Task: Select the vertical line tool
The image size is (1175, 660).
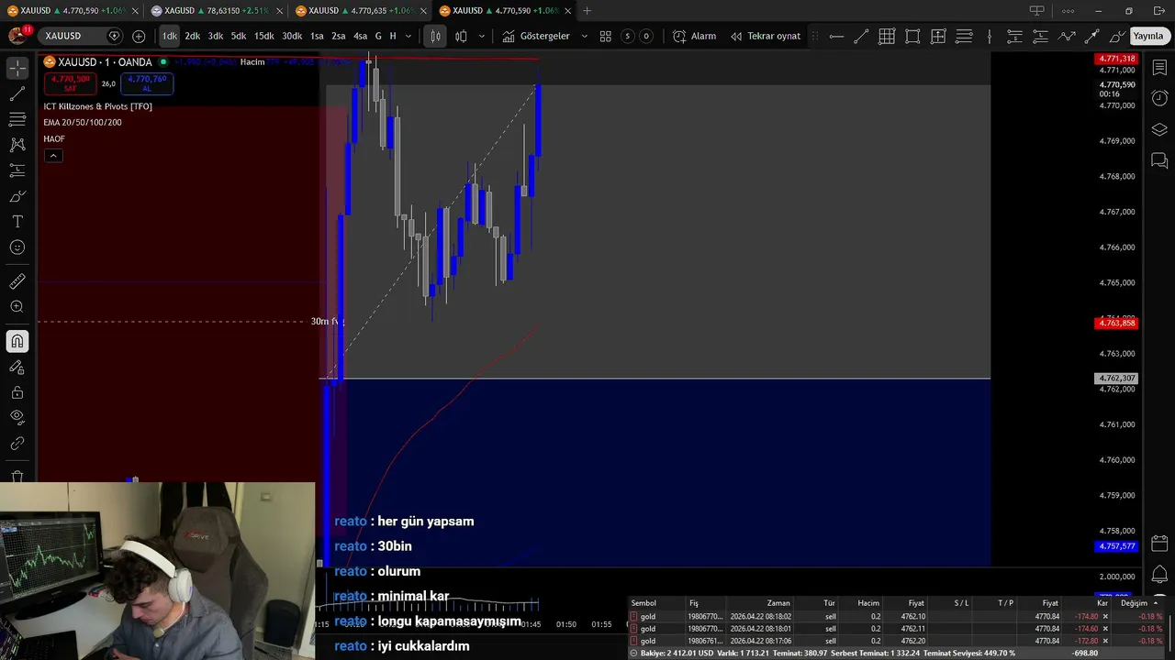Action: tap(990, 36)
